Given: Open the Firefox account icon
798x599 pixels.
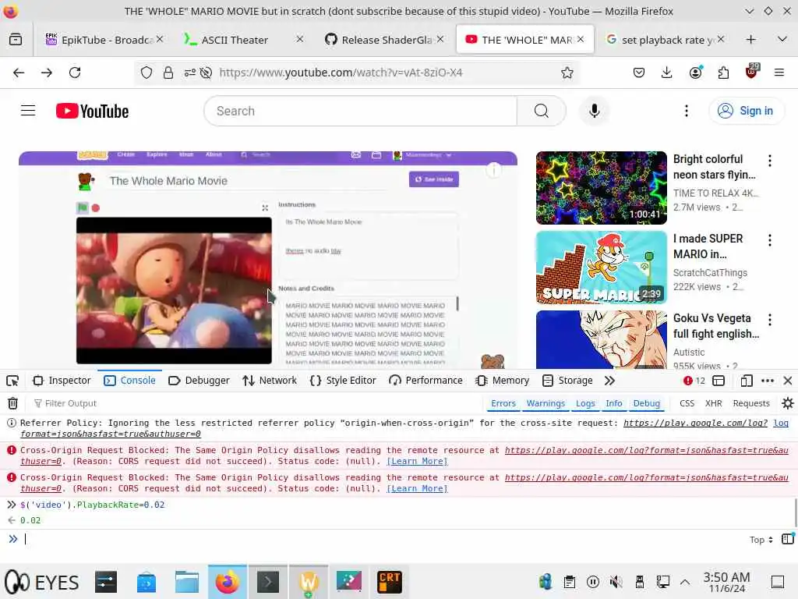Looking at the screenshot, I should (x=695, y=73).
